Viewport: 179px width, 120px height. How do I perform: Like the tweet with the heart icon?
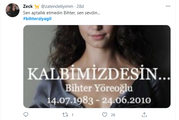[105, 115]
